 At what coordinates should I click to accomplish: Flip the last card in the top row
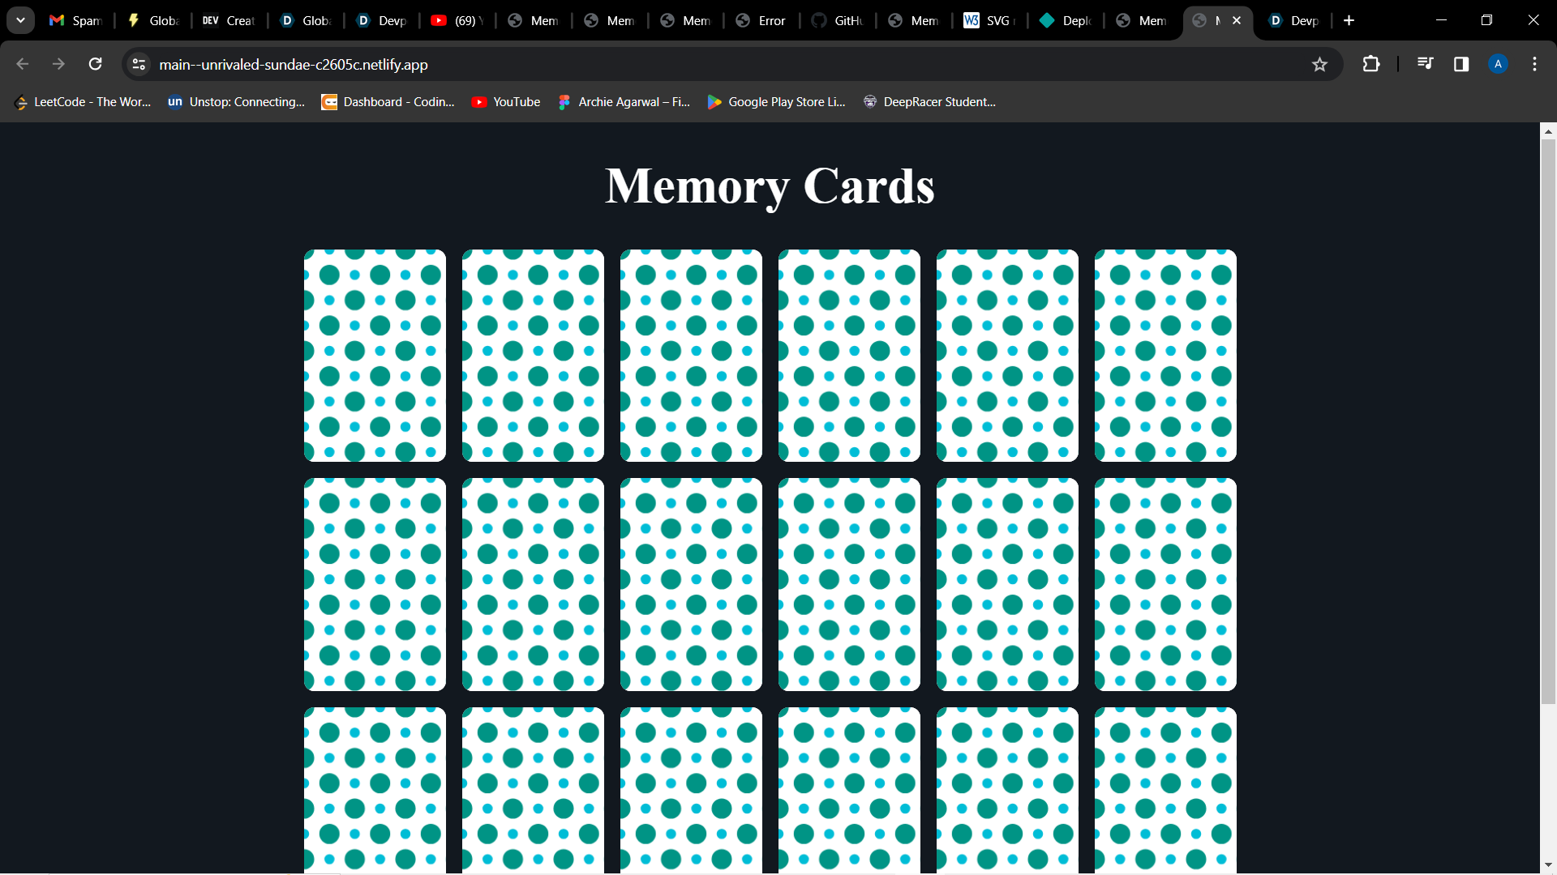[1165, 356]
